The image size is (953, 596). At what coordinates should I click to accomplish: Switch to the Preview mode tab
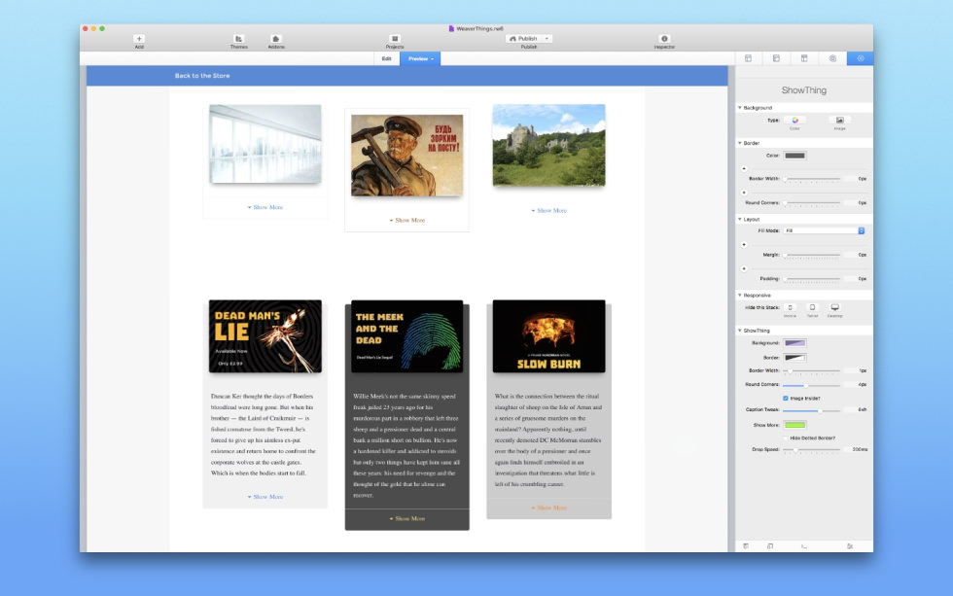(420, 58)
